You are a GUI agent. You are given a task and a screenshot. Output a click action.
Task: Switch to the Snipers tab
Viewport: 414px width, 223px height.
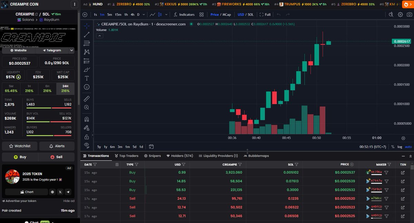pyautogui.click(x=152, y=156)
